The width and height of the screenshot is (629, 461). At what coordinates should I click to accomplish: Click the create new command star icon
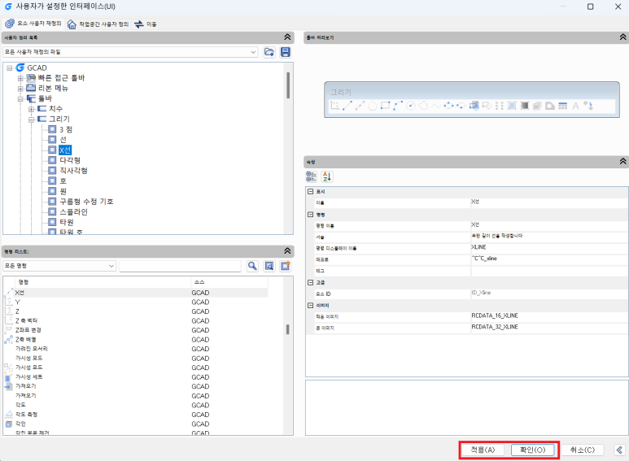point(285,266)
